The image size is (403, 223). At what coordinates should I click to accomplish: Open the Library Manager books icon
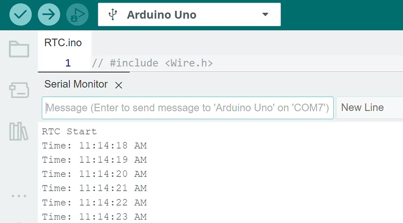(18, 131)
